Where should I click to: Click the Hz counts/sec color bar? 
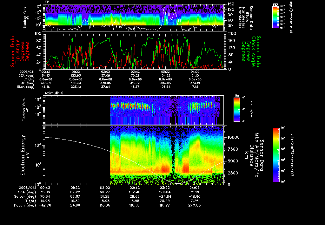coord(237,109)
